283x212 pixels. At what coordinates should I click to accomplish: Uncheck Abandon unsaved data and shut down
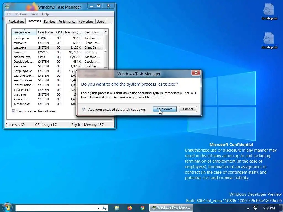pos(83,109)
